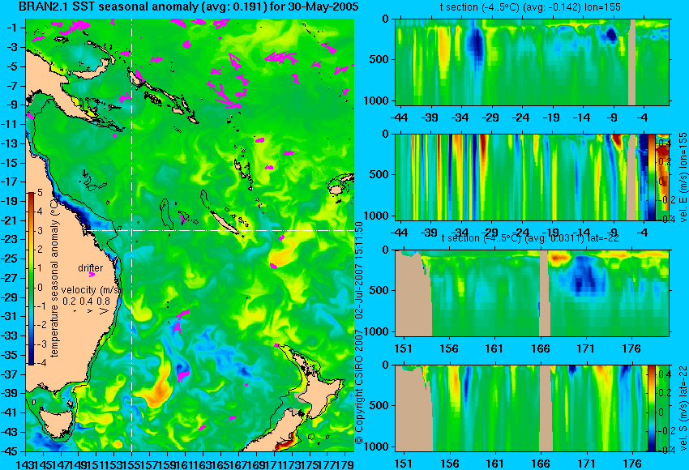Click the 'drifter' legend text
Image resolution: width=689 pixels, height=470 pixels.
coord(91,268)
